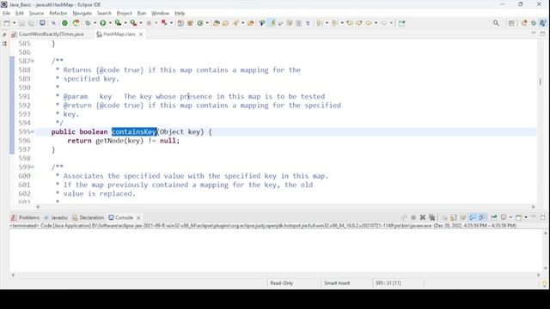Click line number 600 in gutter
The width and height of the screenshot is (550, 309).
25,176
